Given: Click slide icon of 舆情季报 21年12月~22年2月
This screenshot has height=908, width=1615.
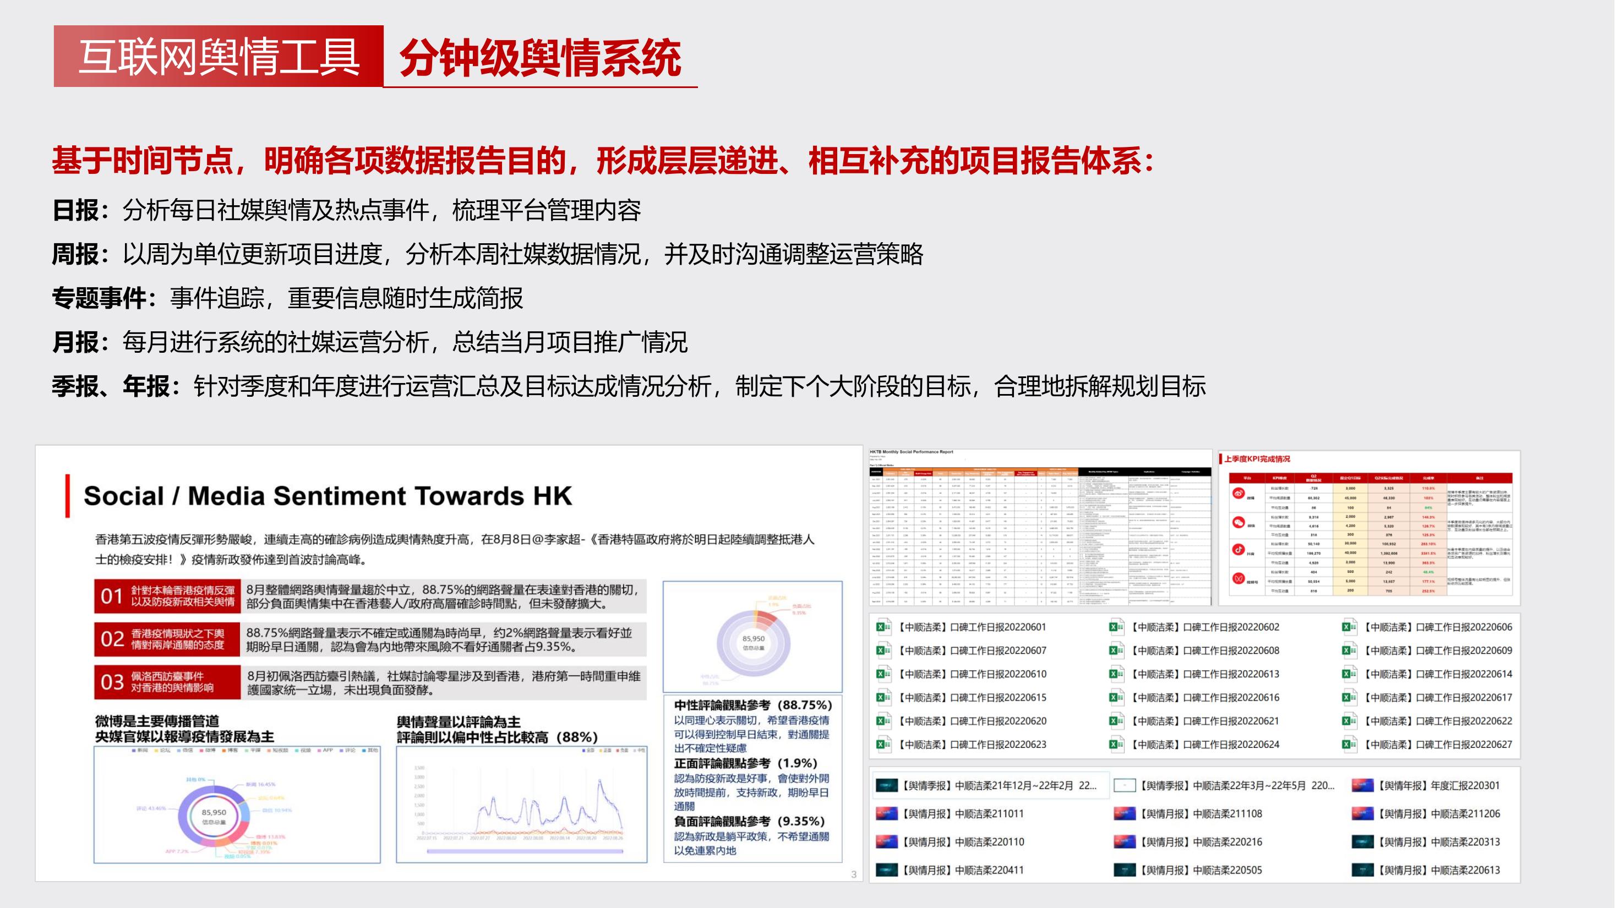Looking at the screenshot, I should click(x=887, y=785).
